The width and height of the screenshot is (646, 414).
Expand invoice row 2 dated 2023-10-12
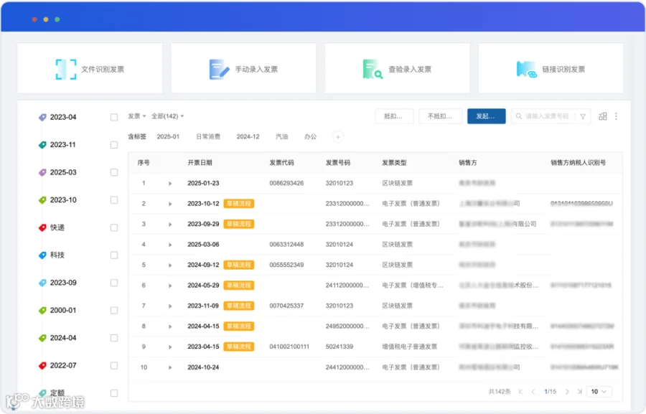pyautogui.click(x=170, y=204)
